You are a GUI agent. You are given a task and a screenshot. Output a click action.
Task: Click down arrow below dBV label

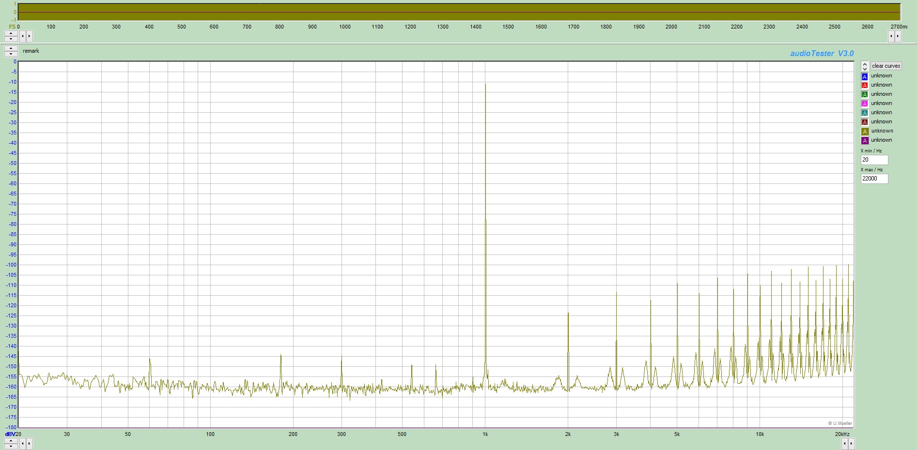pyautogui.click(x=11, y=446)
